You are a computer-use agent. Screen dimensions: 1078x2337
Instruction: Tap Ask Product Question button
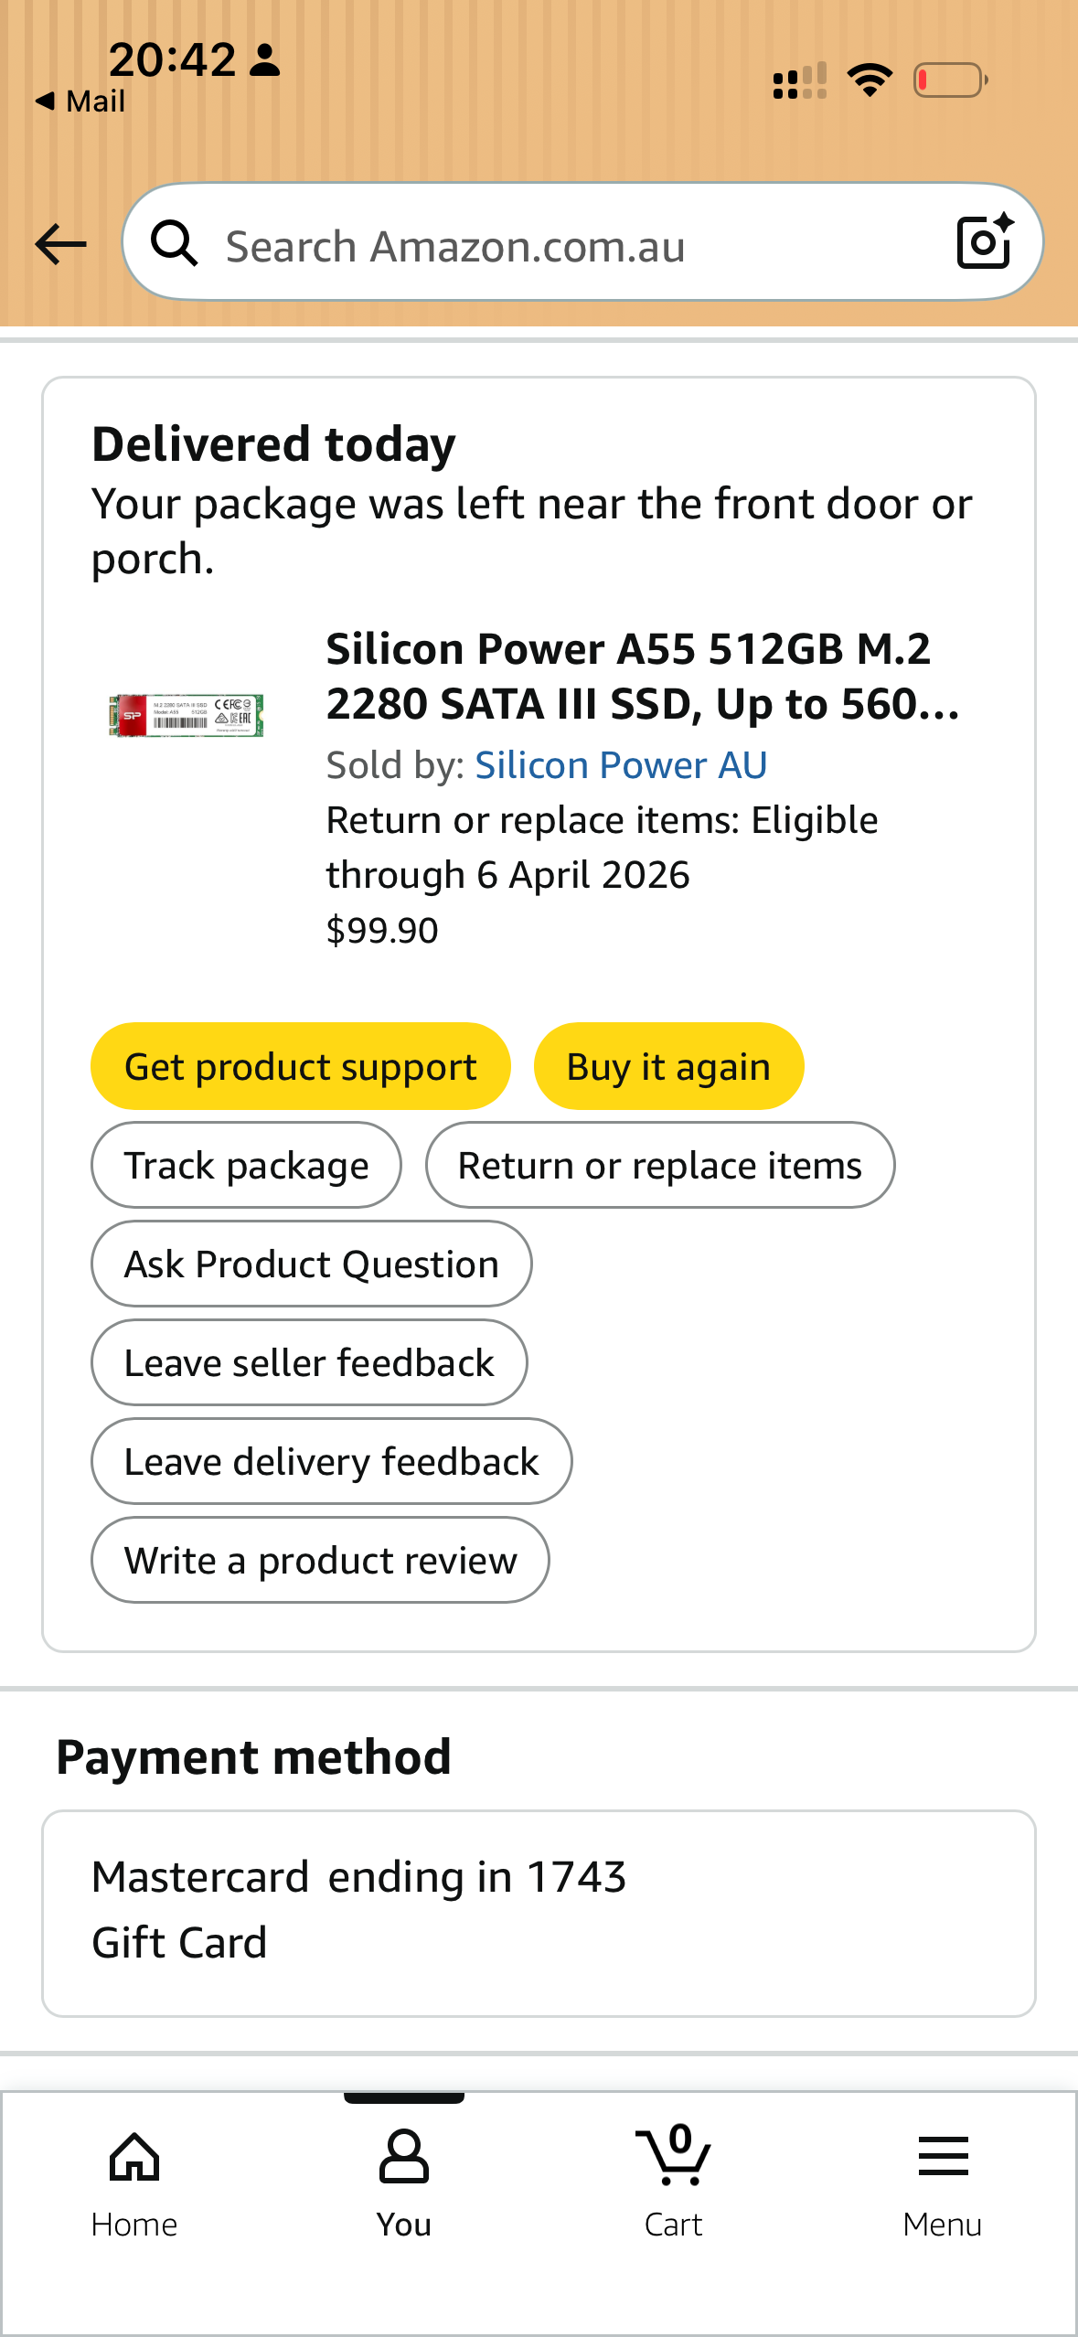311,1265
